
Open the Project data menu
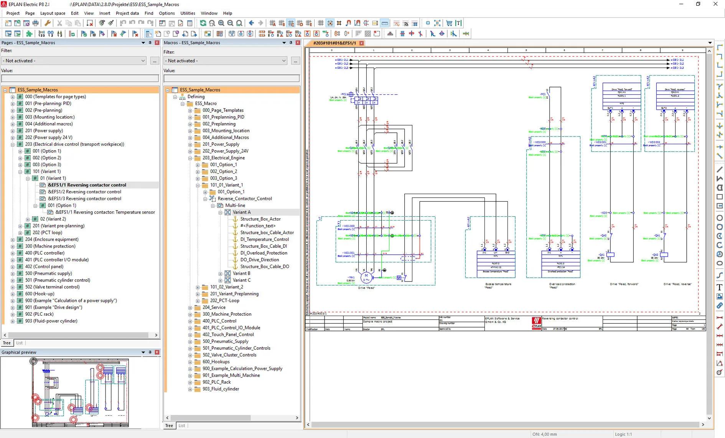pyautogui.click(x=127, y=13)
